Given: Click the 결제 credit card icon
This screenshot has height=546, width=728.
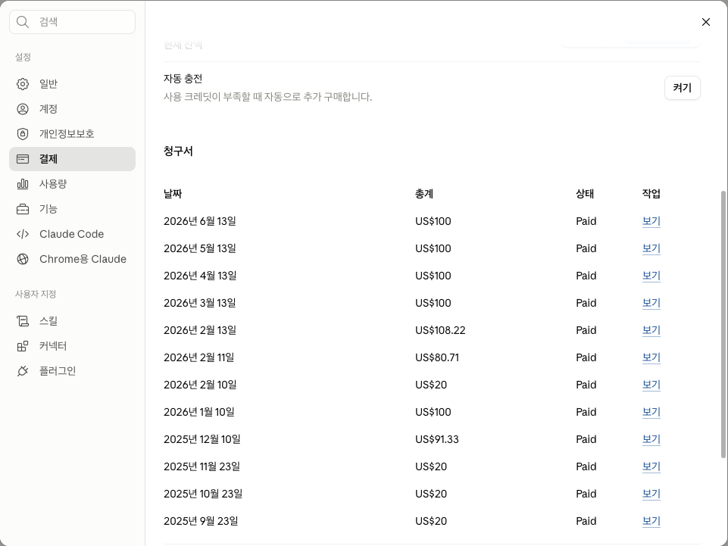Looking at the screenshot, I should click(x=22, y=159).
